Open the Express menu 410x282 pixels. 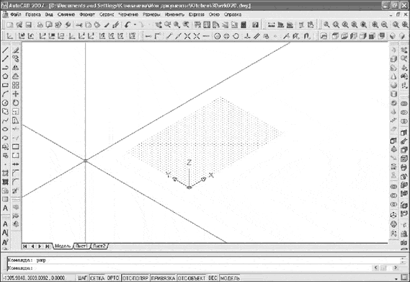tap(197, 14)
